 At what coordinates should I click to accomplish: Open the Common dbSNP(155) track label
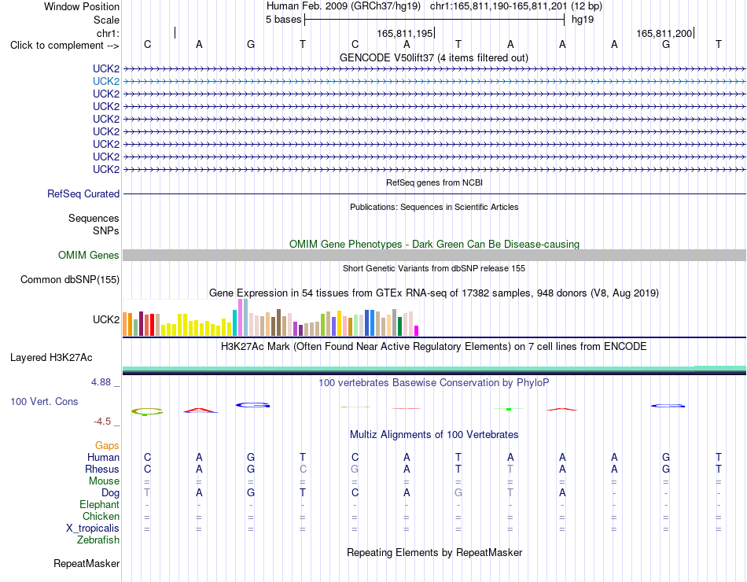(x=70, y=280)
